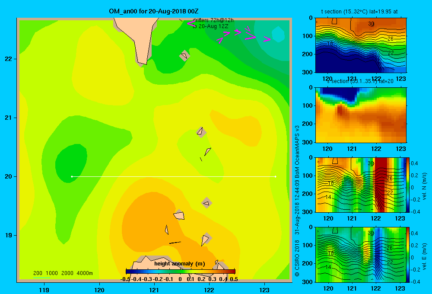Click the western endpoint of the white section line
This screenshot has height=294, width=432.
(x=72, y=176)
